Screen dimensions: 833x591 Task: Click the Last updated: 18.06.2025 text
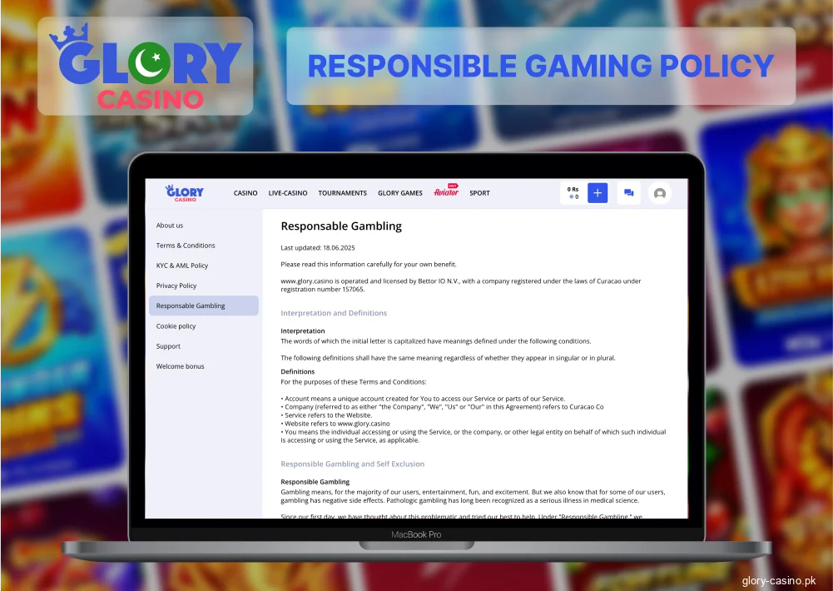click(318, 248)
